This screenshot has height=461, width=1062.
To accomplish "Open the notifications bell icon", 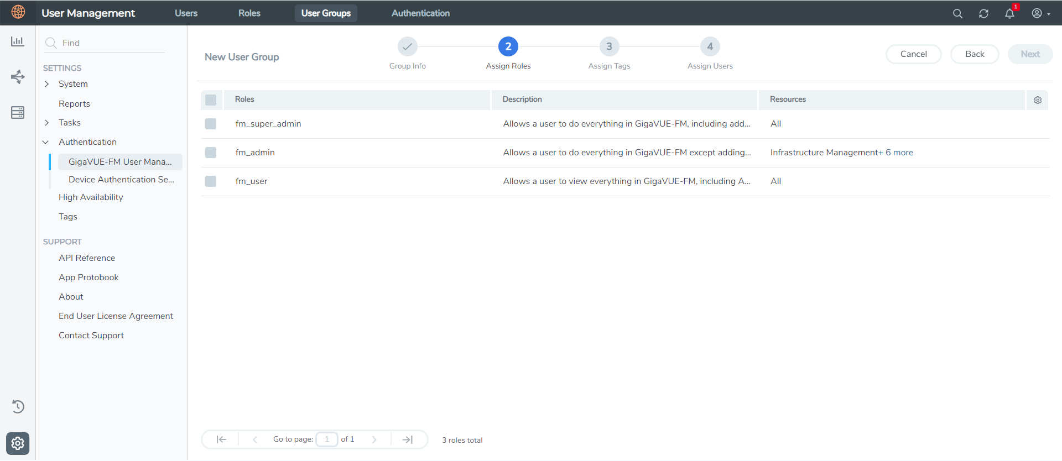I will [x=1009, y=13].
